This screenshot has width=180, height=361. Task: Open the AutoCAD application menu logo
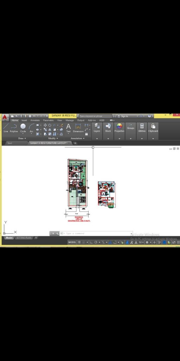(4, 117)
